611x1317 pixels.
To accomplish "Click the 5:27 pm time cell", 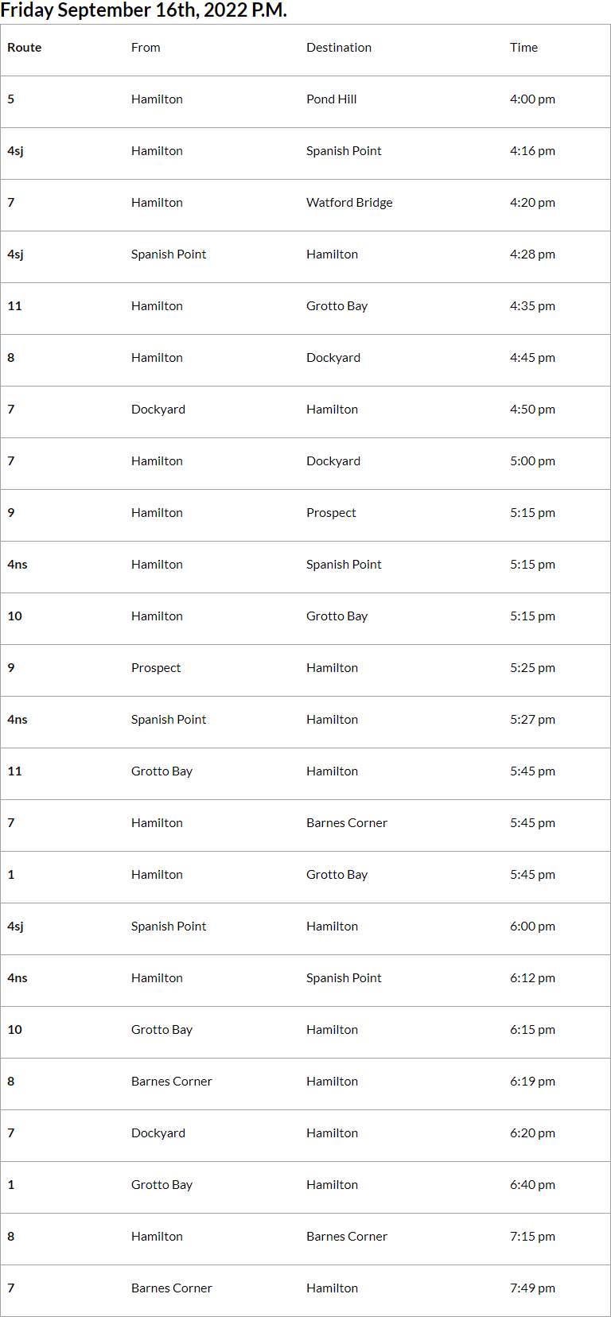I will click(532, 720).
